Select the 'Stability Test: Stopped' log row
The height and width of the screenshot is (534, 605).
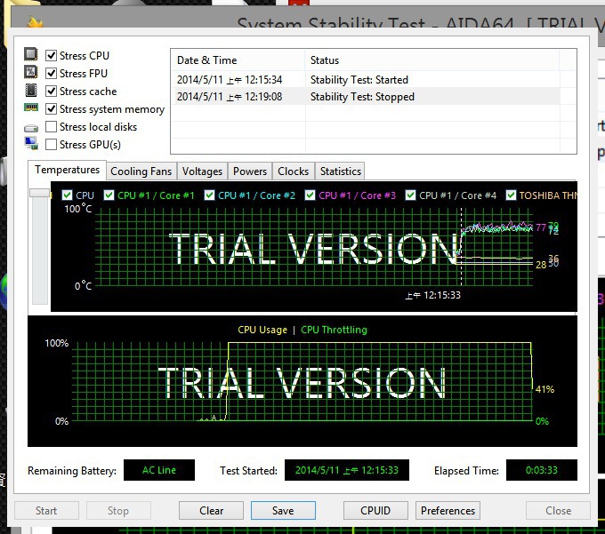[366, 97]
